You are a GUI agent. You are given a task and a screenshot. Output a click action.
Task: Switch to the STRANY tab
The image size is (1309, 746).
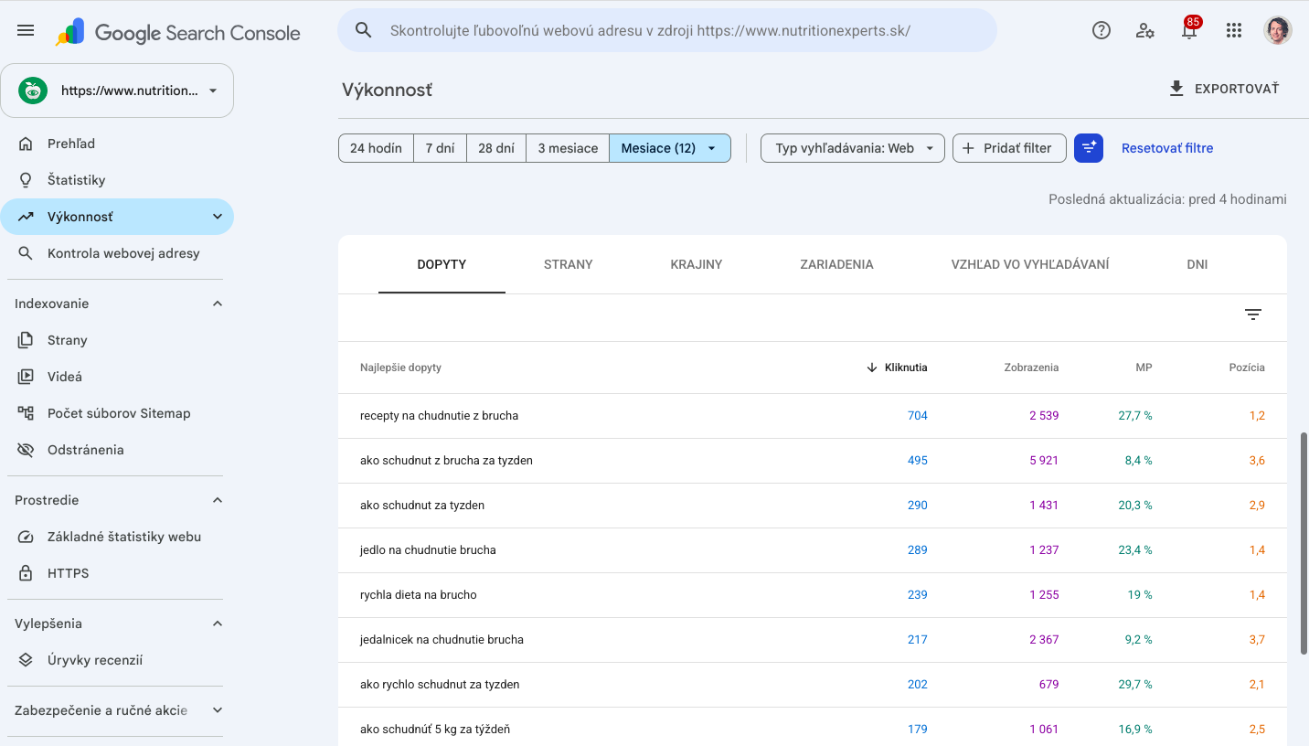coord(569,264)
